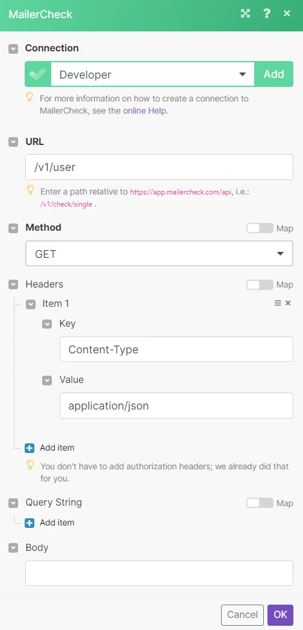The width and height of the screenshot is (303, 630).
Task: Remove Item 1 with the x icon
Action: [x=288, y=303]
